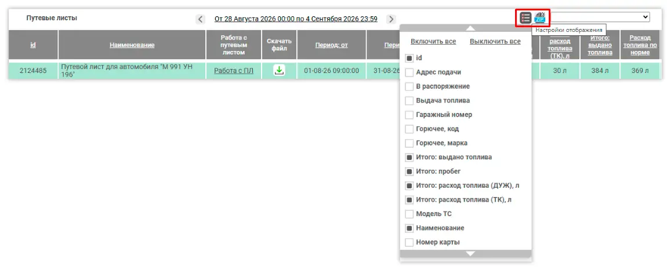Click the 384 л issued fuel cell
Screen dimensions: 667x270
point(600,71)
